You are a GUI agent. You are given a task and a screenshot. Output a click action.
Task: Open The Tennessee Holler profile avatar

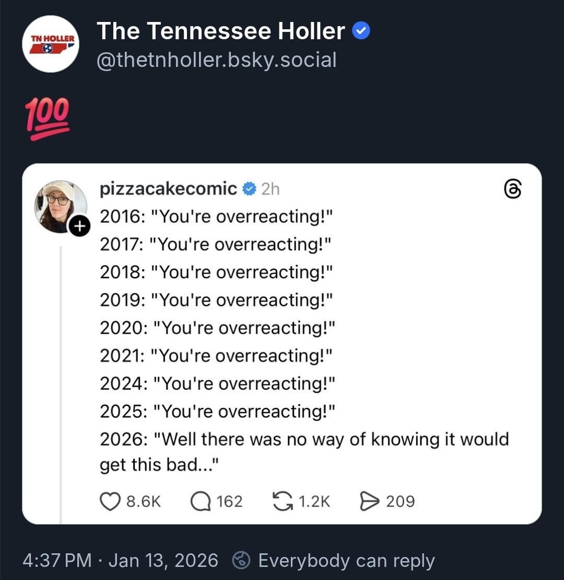point(51,44)
